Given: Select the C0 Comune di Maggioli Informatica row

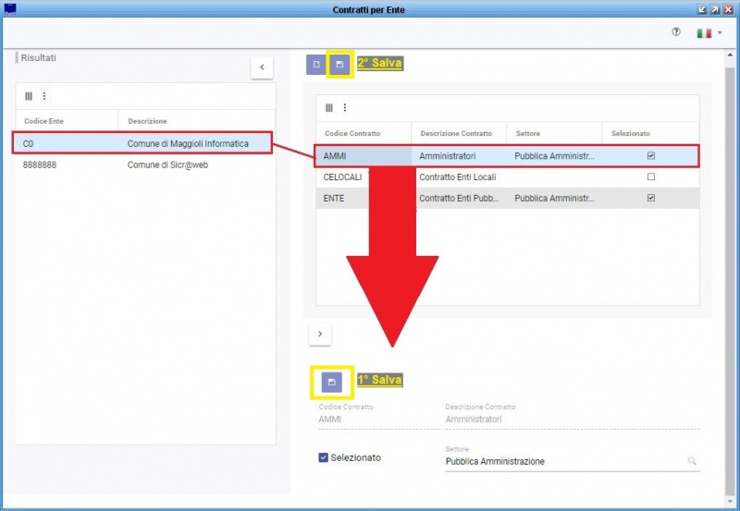Looking at the screenshot, I should pyautogui.click(x=142, y=143).
